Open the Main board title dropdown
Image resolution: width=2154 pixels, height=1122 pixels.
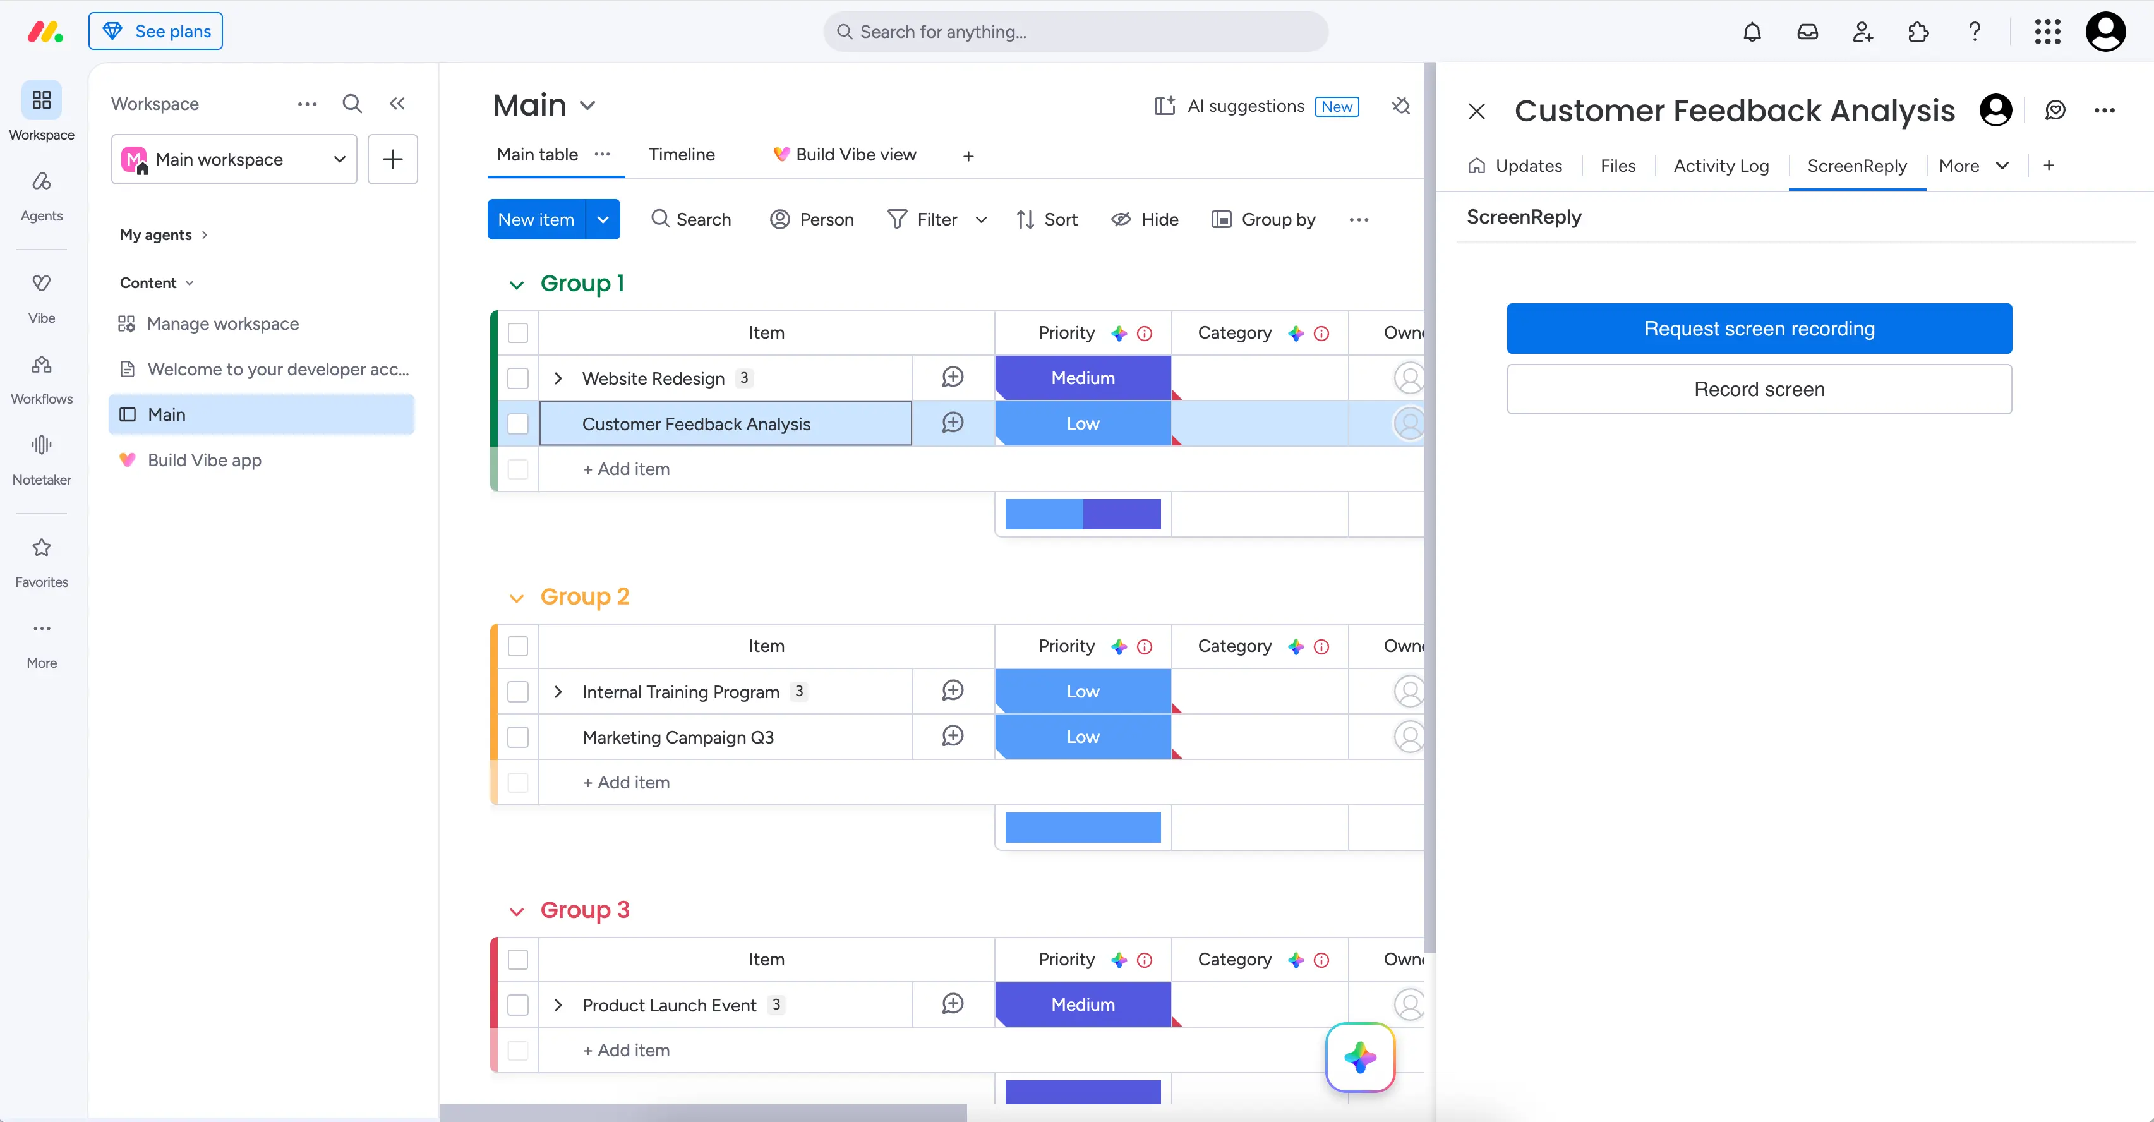(x=588, y=106)
